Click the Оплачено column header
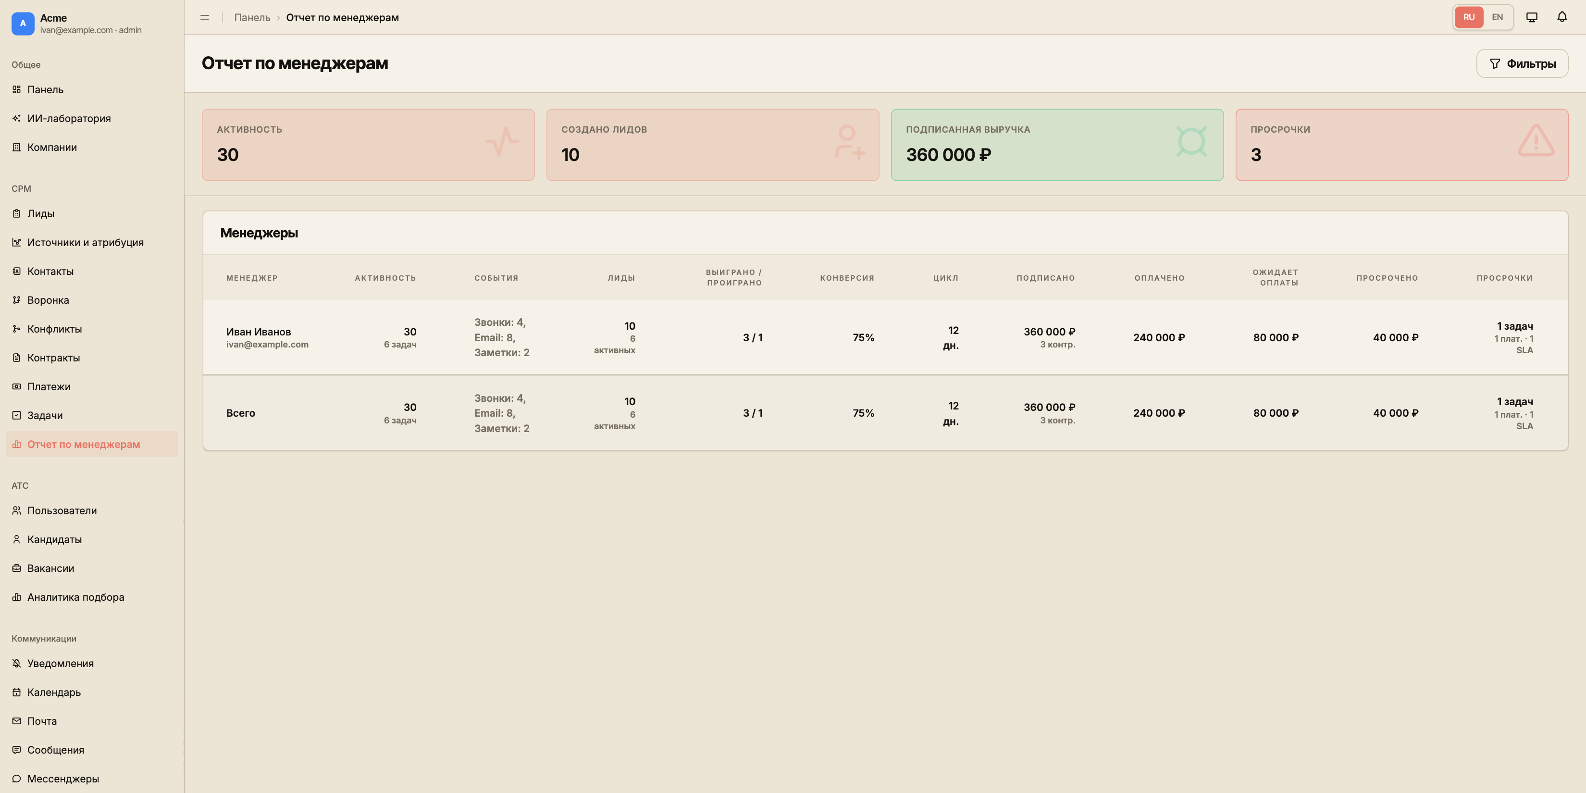Viewport: 1586px width, 793px height. (x=1159, y=278)
